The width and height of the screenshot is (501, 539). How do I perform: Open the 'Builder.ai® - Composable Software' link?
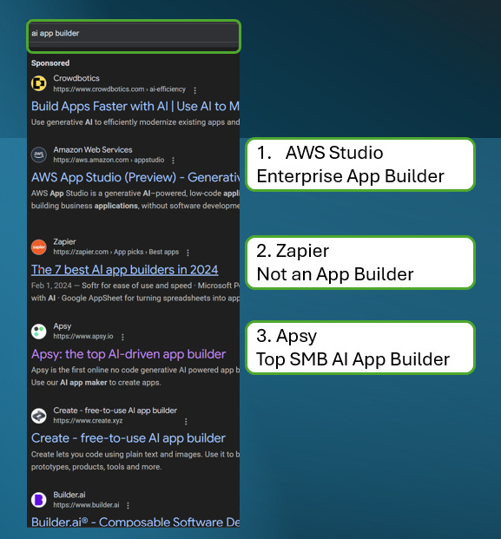135,522
